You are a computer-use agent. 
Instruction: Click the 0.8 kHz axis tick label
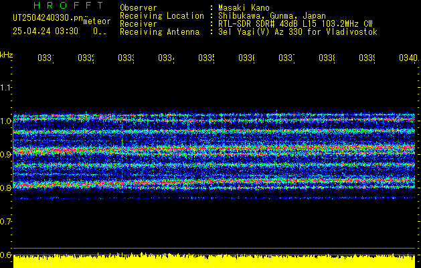tap(6, 188)
